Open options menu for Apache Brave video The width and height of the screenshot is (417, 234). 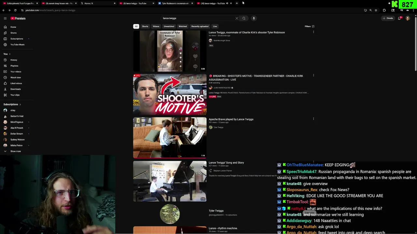(313, 119)
